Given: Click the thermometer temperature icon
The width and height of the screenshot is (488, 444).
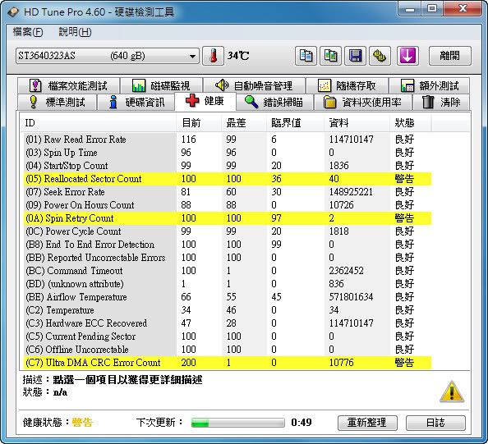Looking at the screenshot, I should (213, 56).
